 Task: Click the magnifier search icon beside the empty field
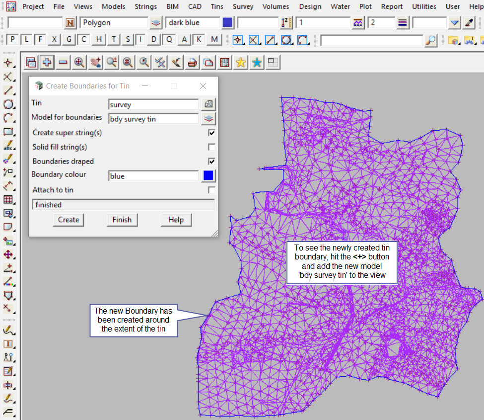point(431,40)
